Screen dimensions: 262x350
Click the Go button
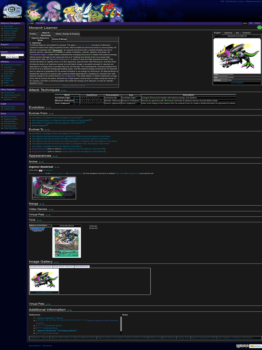[8, 57]
